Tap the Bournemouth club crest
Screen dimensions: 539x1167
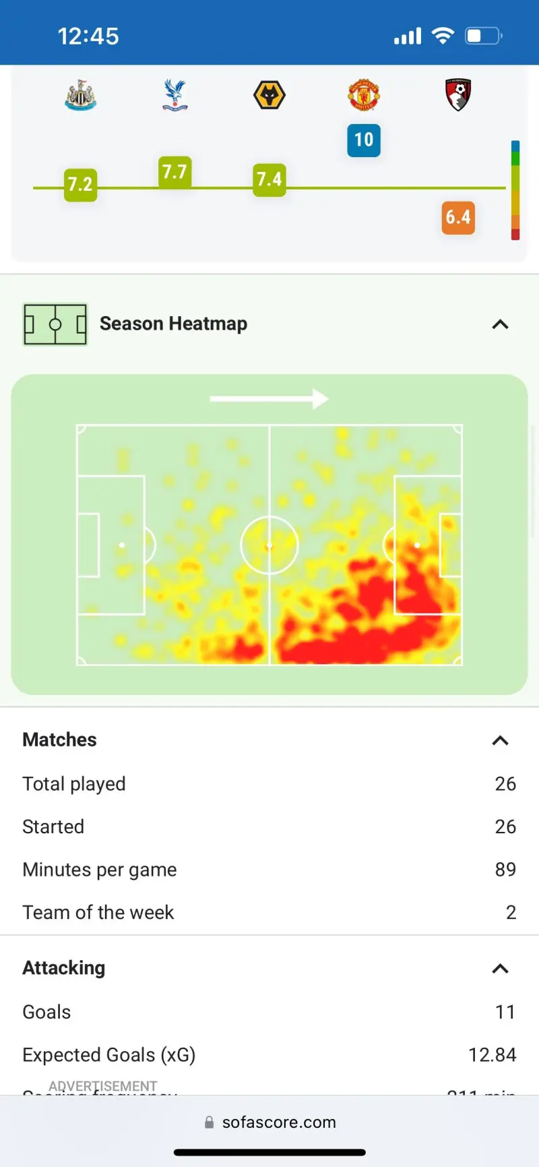458,95
